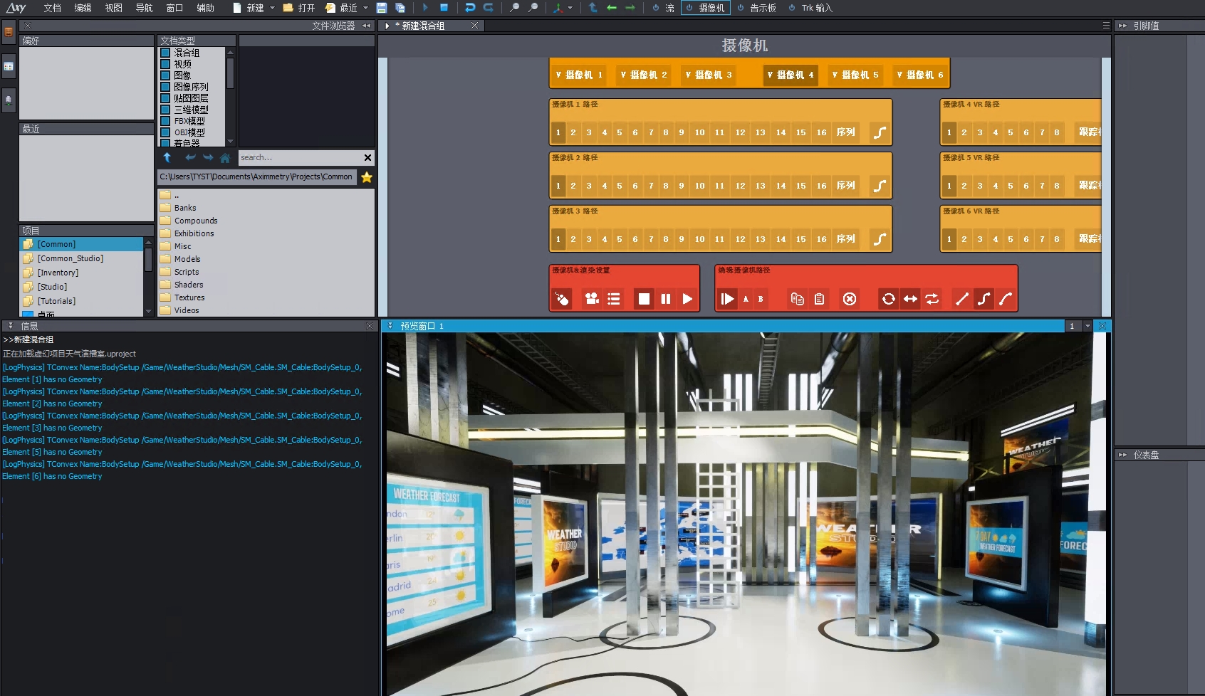Screen dimensions: 1205x696
Task: Click the copy icon in path editor
Action: (x=798, y=299)
